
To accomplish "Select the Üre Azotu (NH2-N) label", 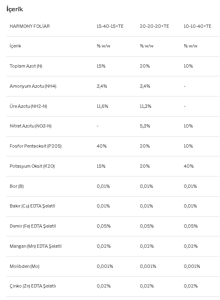I will click(x=28, y=106).
